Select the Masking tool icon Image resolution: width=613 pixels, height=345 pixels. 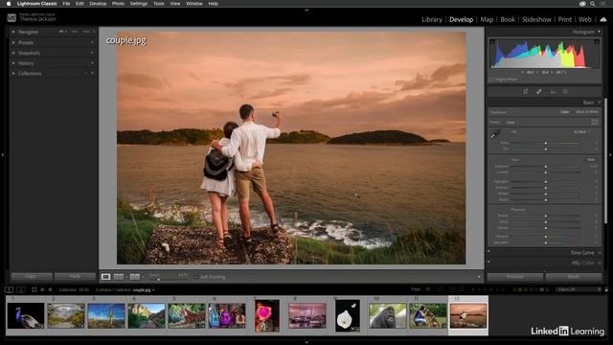565,92
